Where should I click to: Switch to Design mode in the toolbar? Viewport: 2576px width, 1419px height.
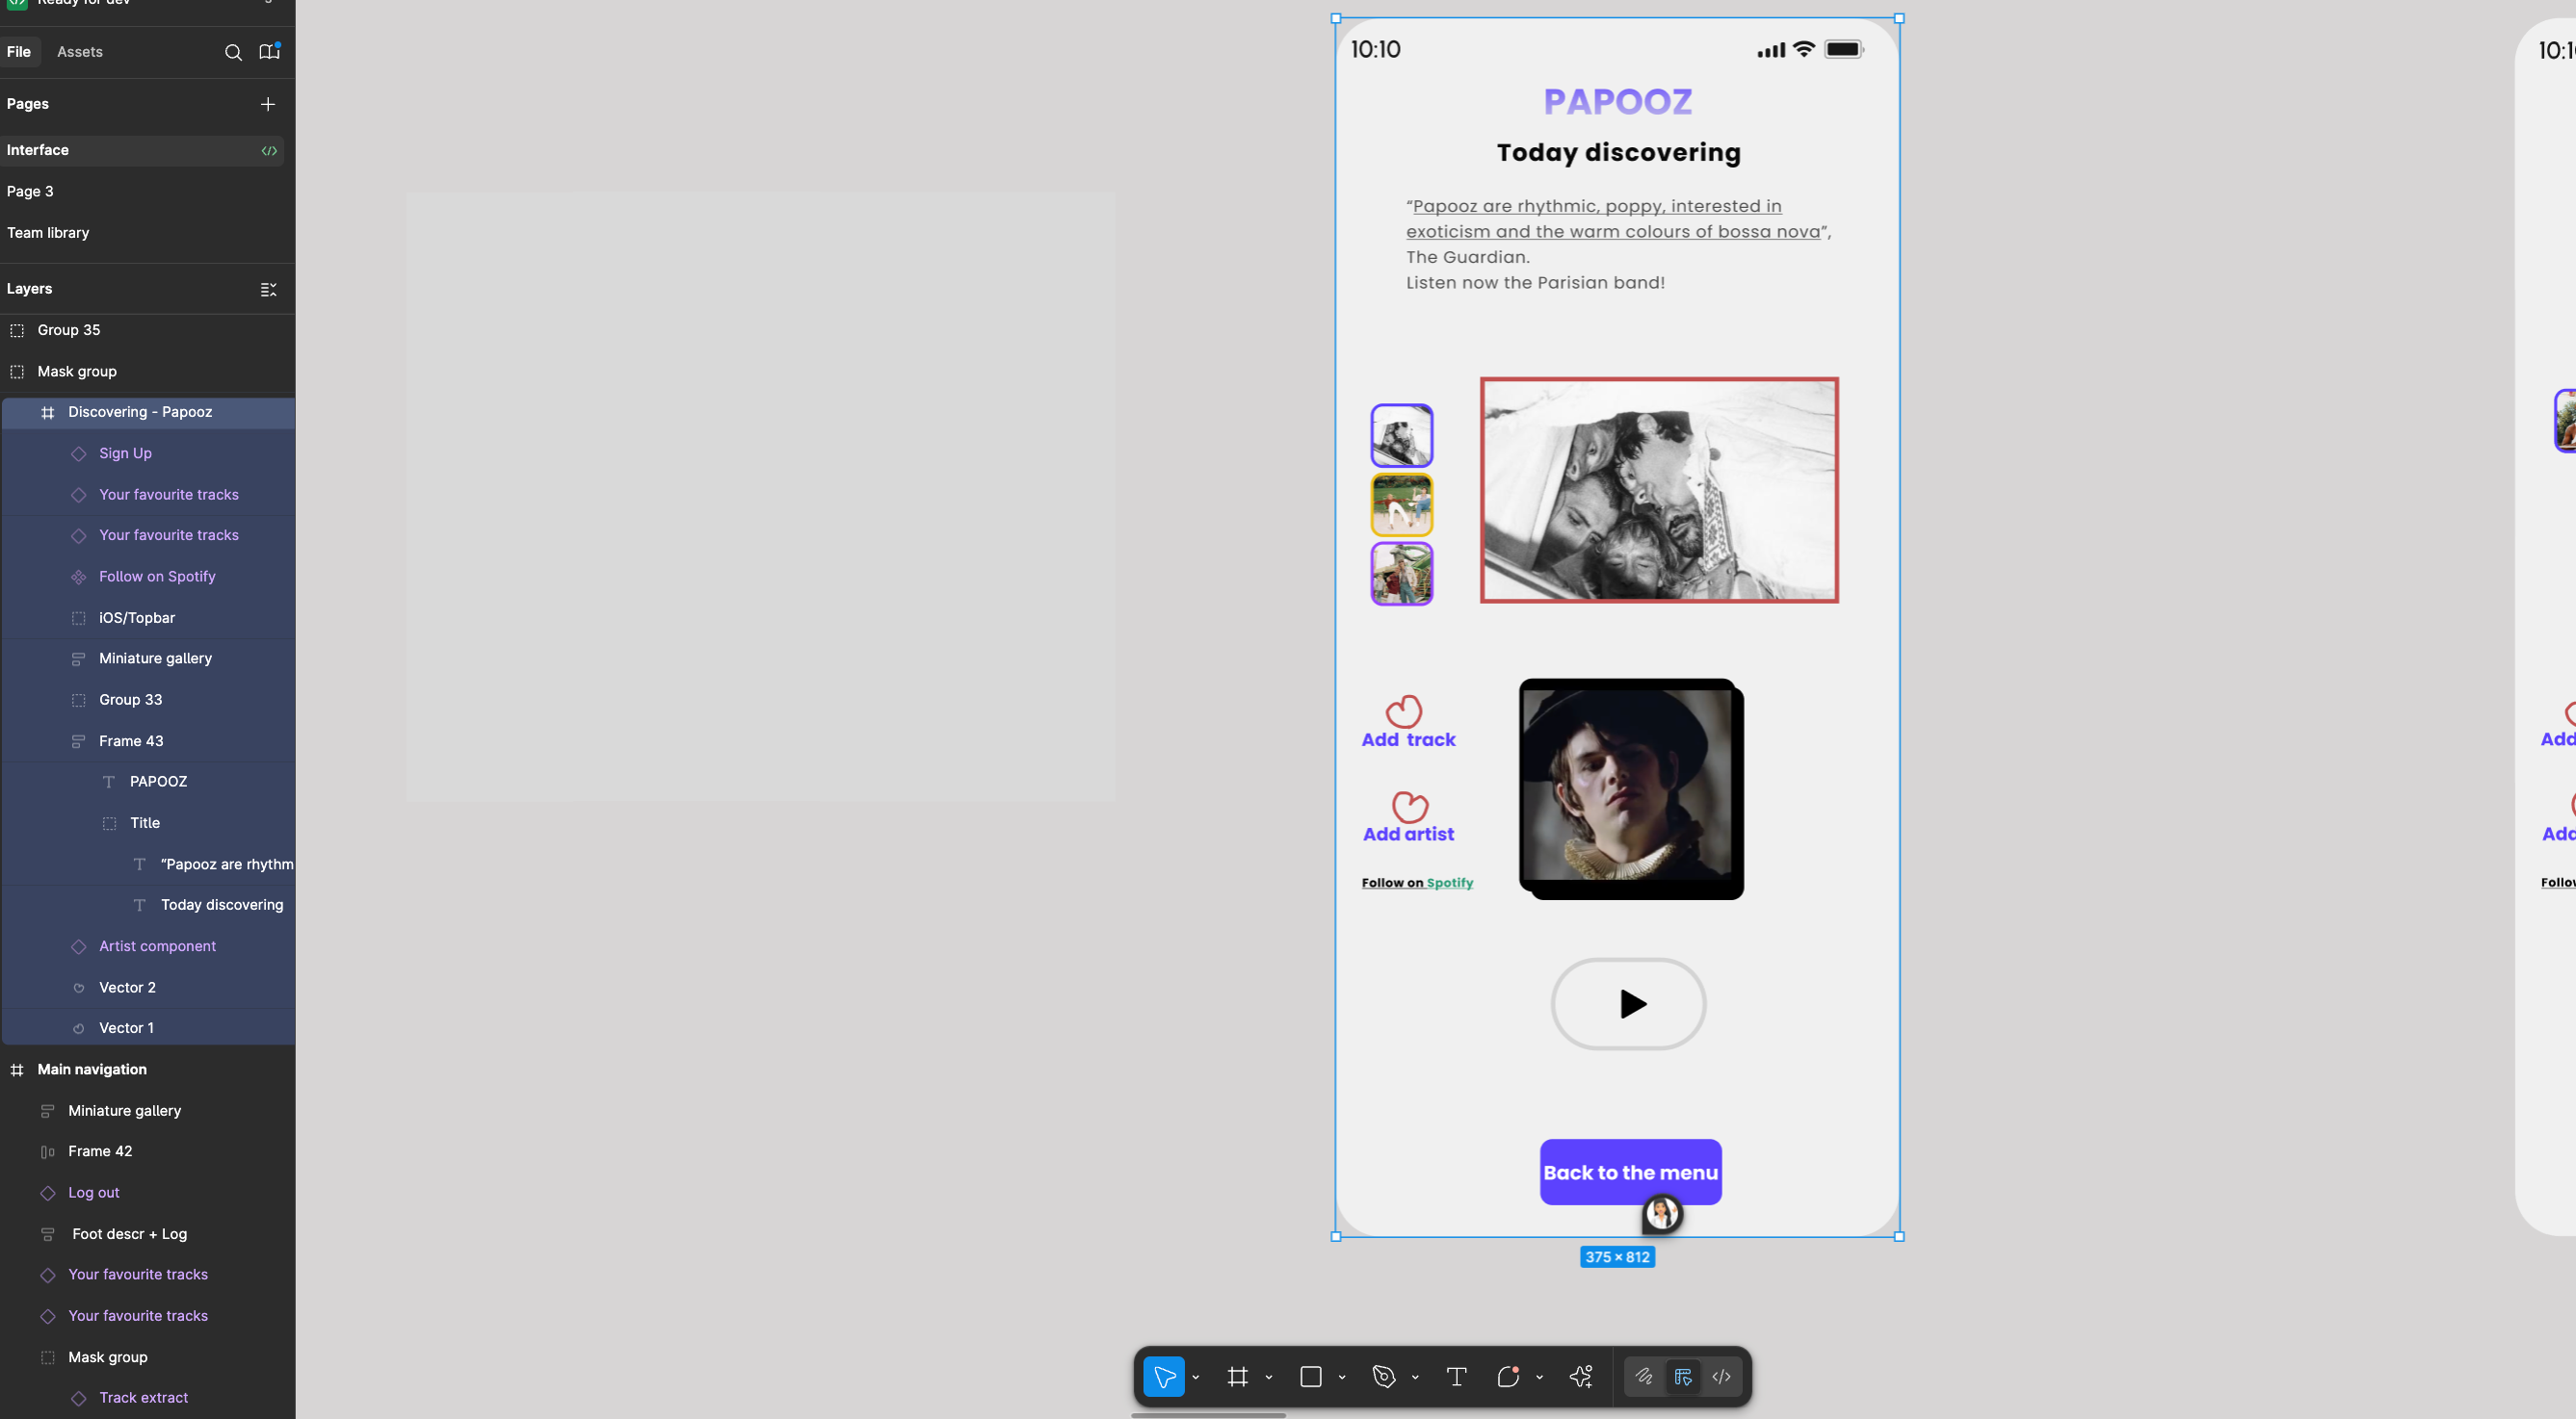point(1683,1377)
